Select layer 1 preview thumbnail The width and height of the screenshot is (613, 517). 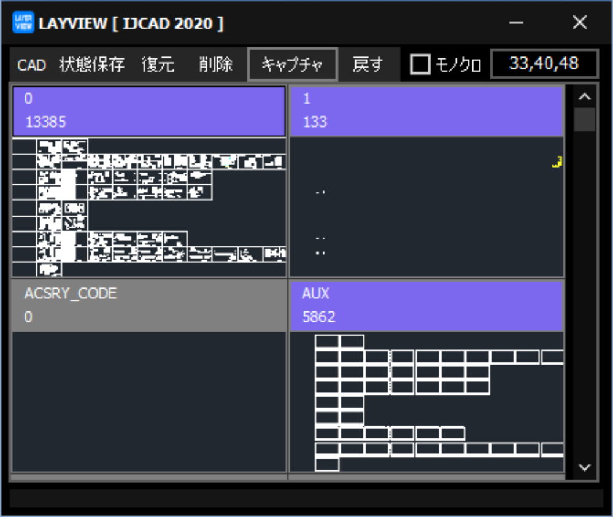(426, 207)
